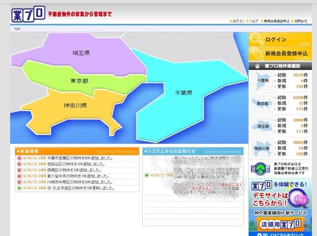Open the ヘルプ link in the top navigation
The image size is (317, 236).
coord(254,21)
